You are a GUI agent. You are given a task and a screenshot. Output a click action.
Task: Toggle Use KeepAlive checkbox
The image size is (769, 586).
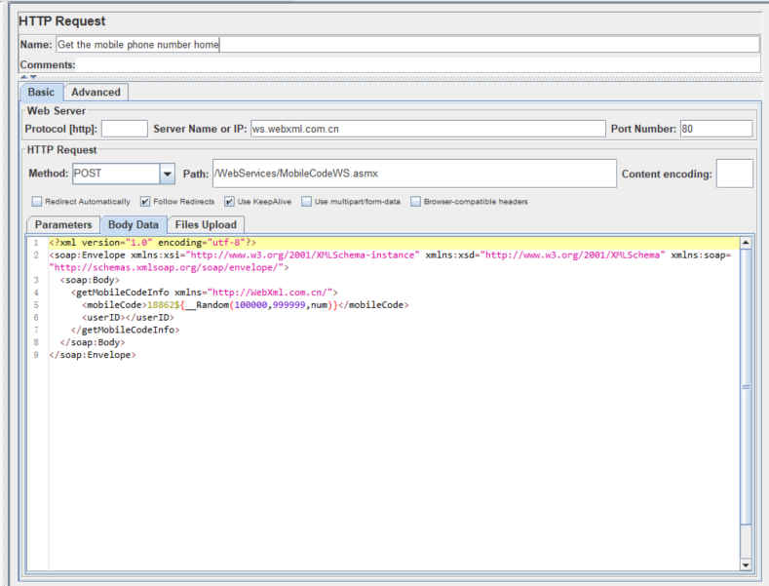tap(229, 202)
